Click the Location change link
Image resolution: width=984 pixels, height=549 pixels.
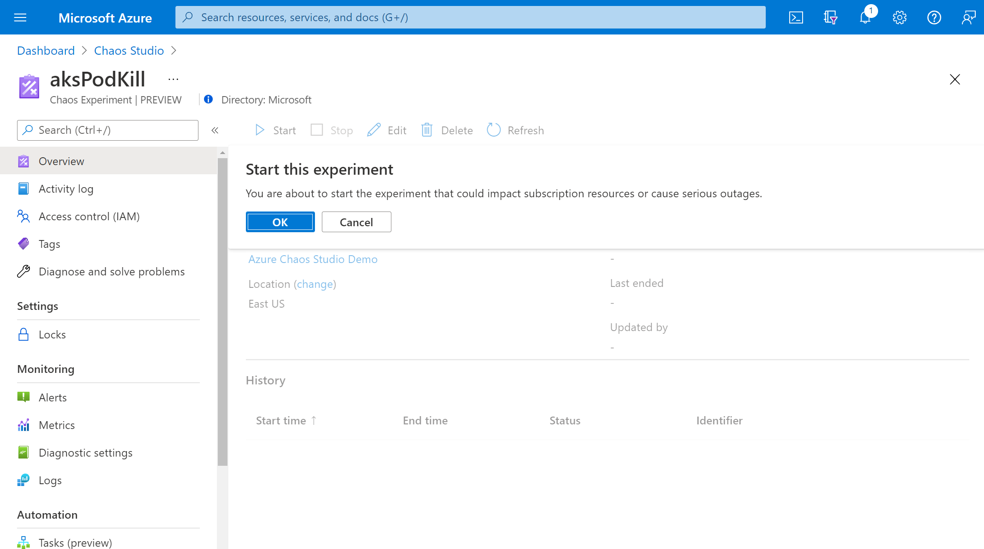point(315,284)
